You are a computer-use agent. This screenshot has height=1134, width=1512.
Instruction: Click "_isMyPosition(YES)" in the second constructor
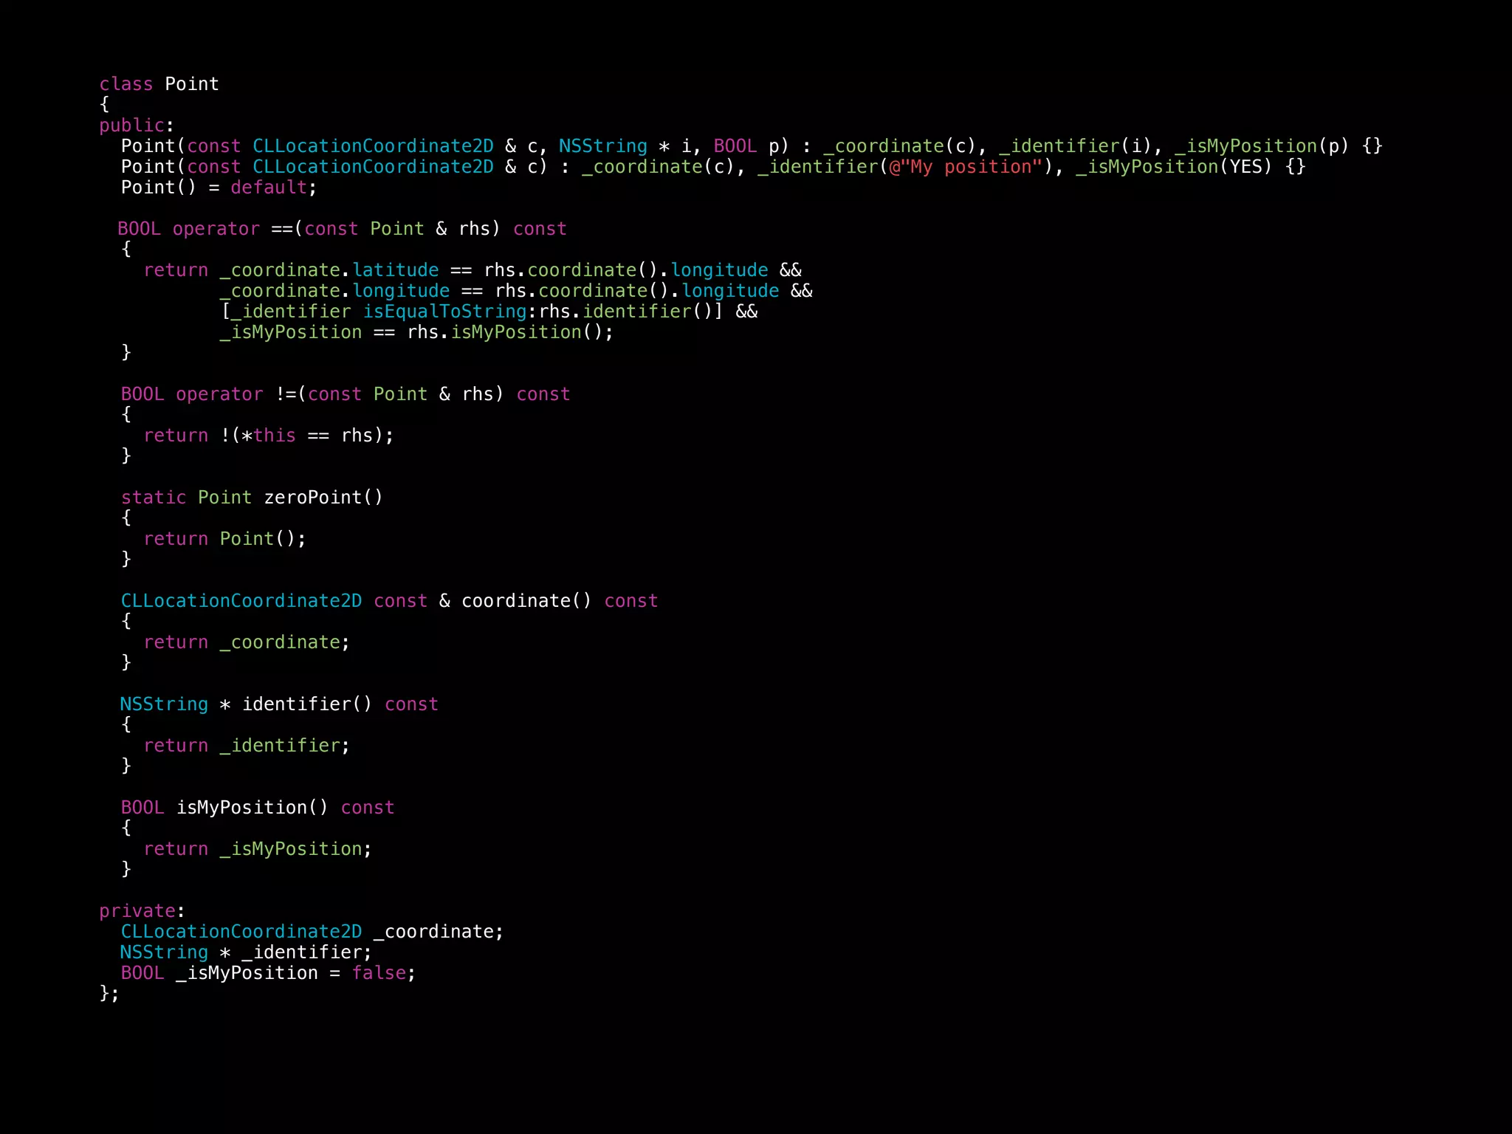[1174, 167]
